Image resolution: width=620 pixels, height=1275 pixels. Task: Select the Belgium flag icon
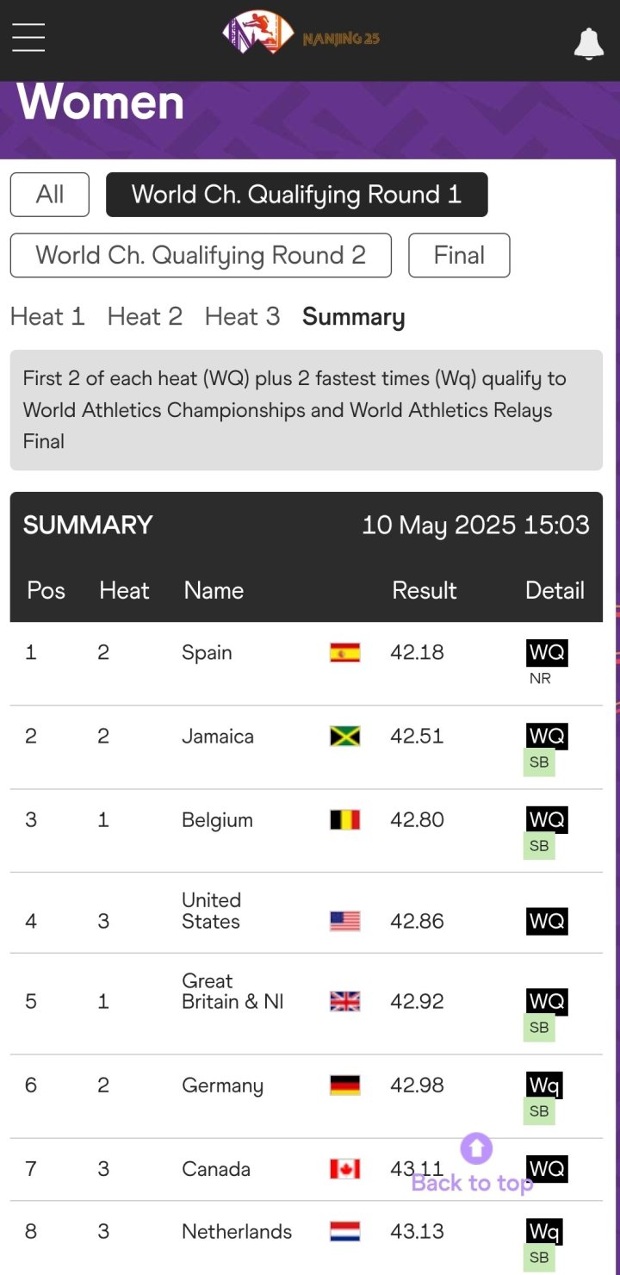click(344, 819)
